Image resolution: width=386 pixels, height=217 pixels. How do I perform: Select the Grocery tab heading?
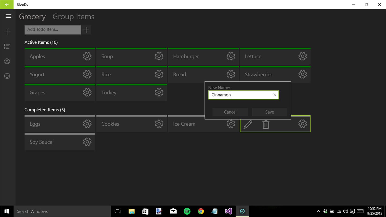pos(32,17)
